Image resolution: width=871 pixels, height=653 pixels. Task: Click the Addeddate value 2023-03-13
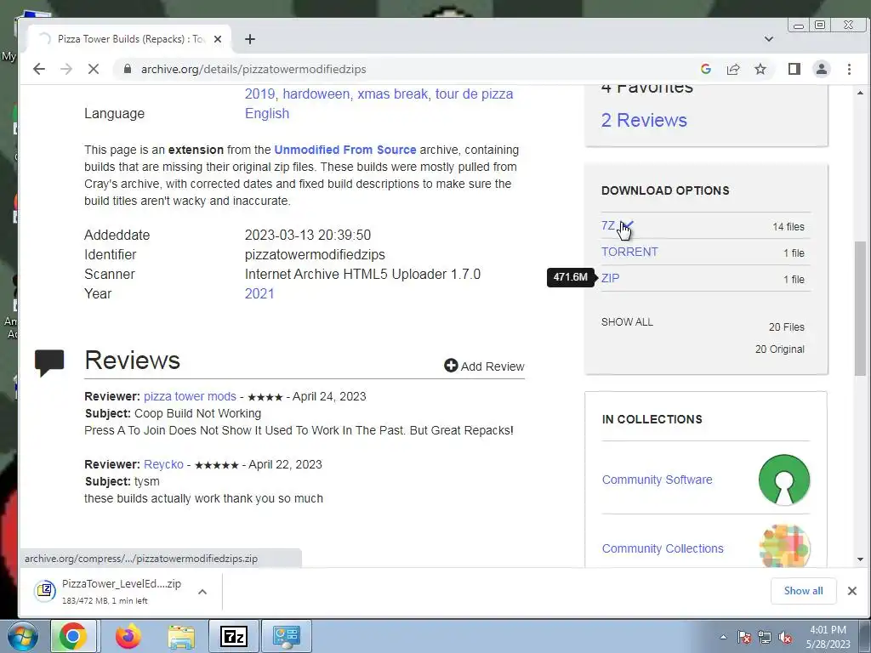308,235
